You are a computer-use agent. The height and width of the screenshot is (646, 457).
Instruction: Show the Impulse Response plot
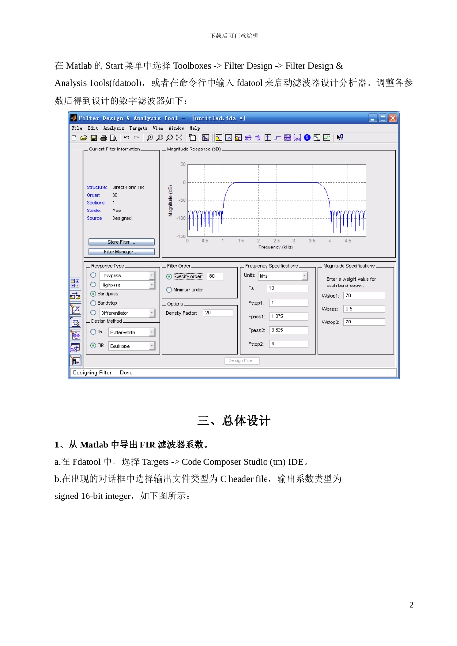[x=268, y=137]
